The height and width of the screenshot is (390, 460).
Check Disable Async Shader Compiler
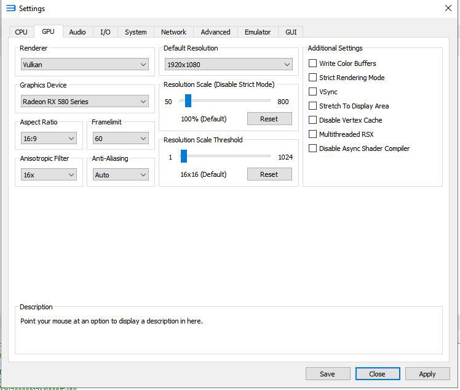pyautogui.click(x=313, y=148)
